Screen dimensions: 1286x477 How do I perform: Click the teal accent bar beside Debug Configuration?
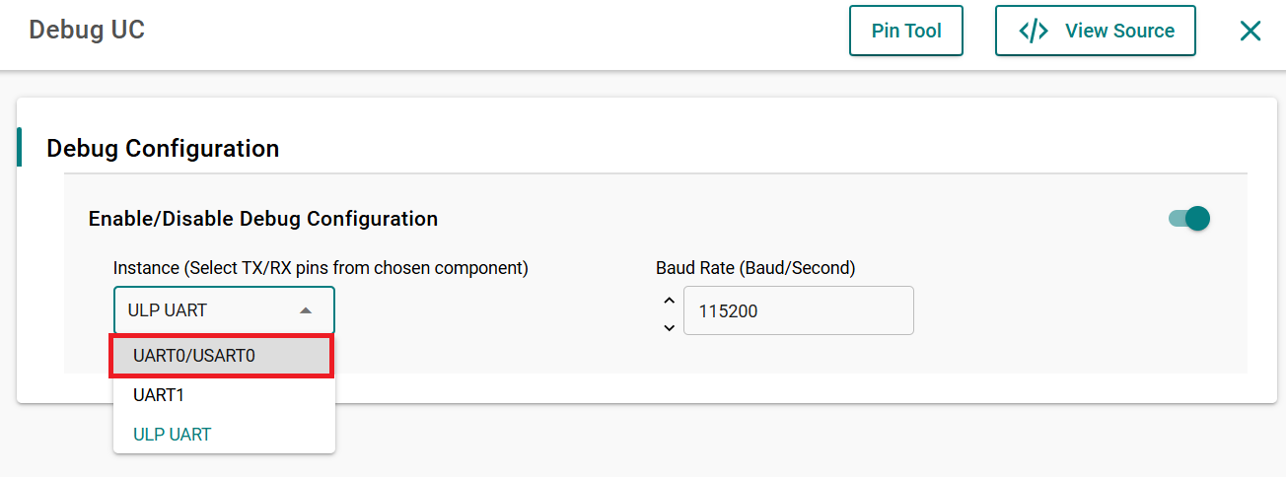pos(19,147)
